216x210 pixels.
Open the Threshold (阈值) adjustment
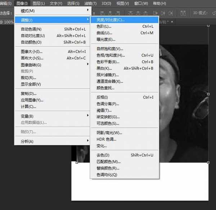pyautogui.click(x=104, y=110)
